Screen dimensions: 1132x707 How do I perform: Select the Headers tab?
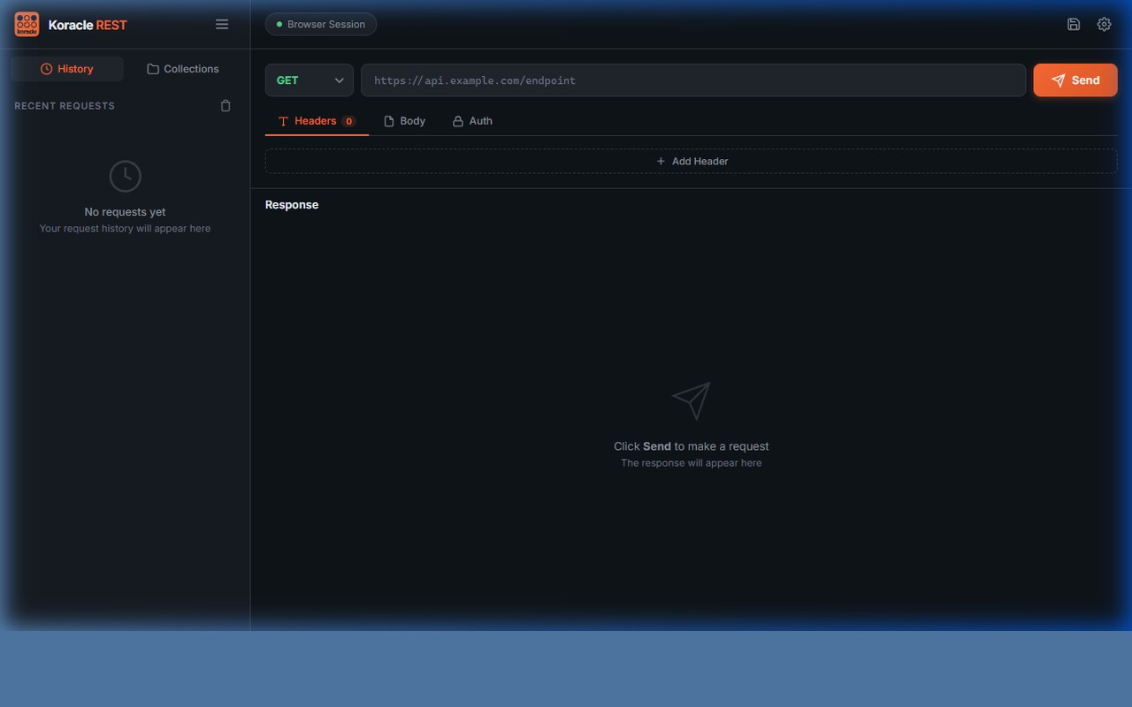pos(317,121)
